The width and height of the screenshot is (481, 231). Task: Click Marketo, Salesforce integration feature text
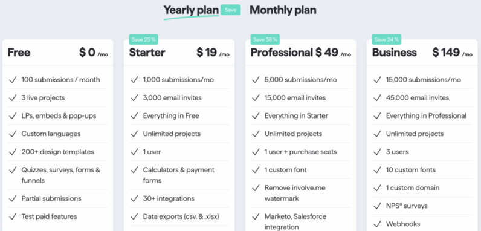[x=294, y=222]
